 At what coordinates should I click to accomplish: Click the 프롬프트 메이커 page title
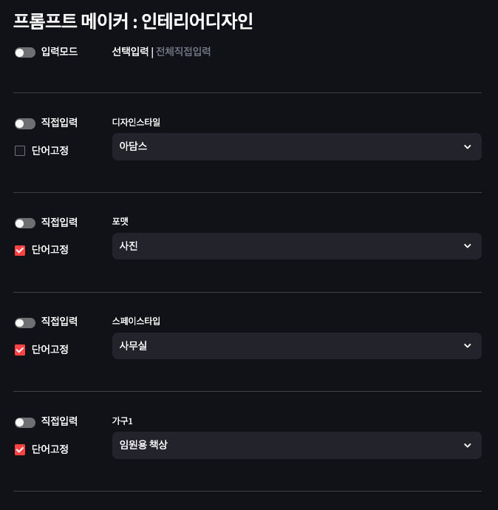133,21
